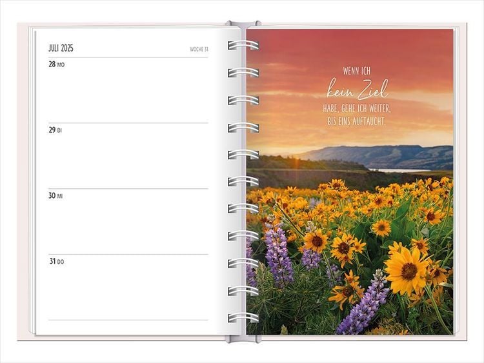The width and height of the screenshot is (484, 363).
Task: Click the blank notes area for Thursday 31
Action: (x=129, y=291)
